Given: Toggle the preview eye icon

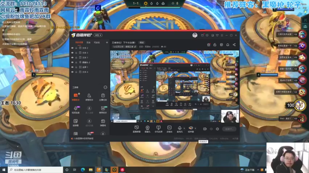Looking at the screenshot, I should click(211, 129).
